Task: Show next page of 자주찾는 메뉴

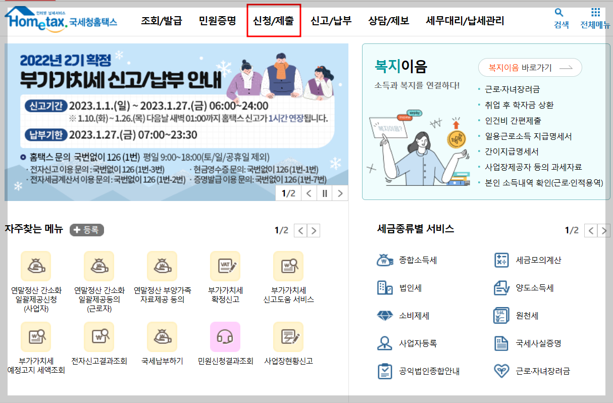Action: [x=314, y=230]
